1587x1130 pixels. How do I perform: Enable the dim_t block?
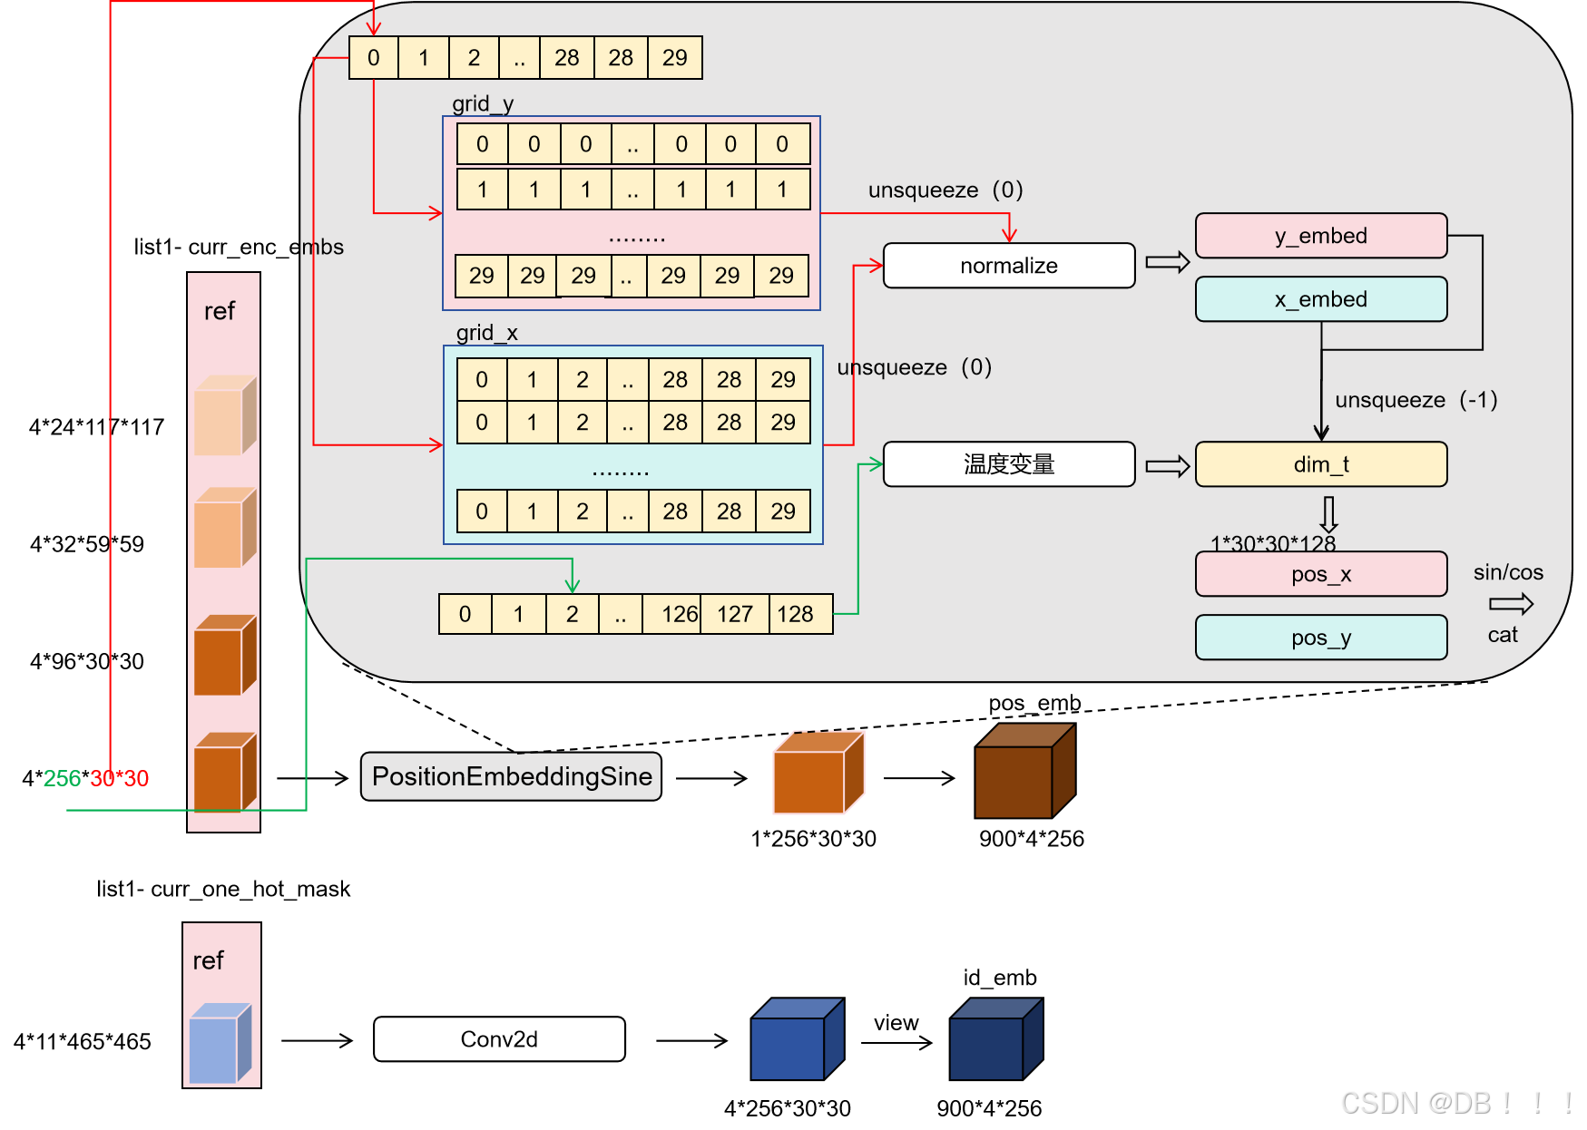tap(1321, 464)
